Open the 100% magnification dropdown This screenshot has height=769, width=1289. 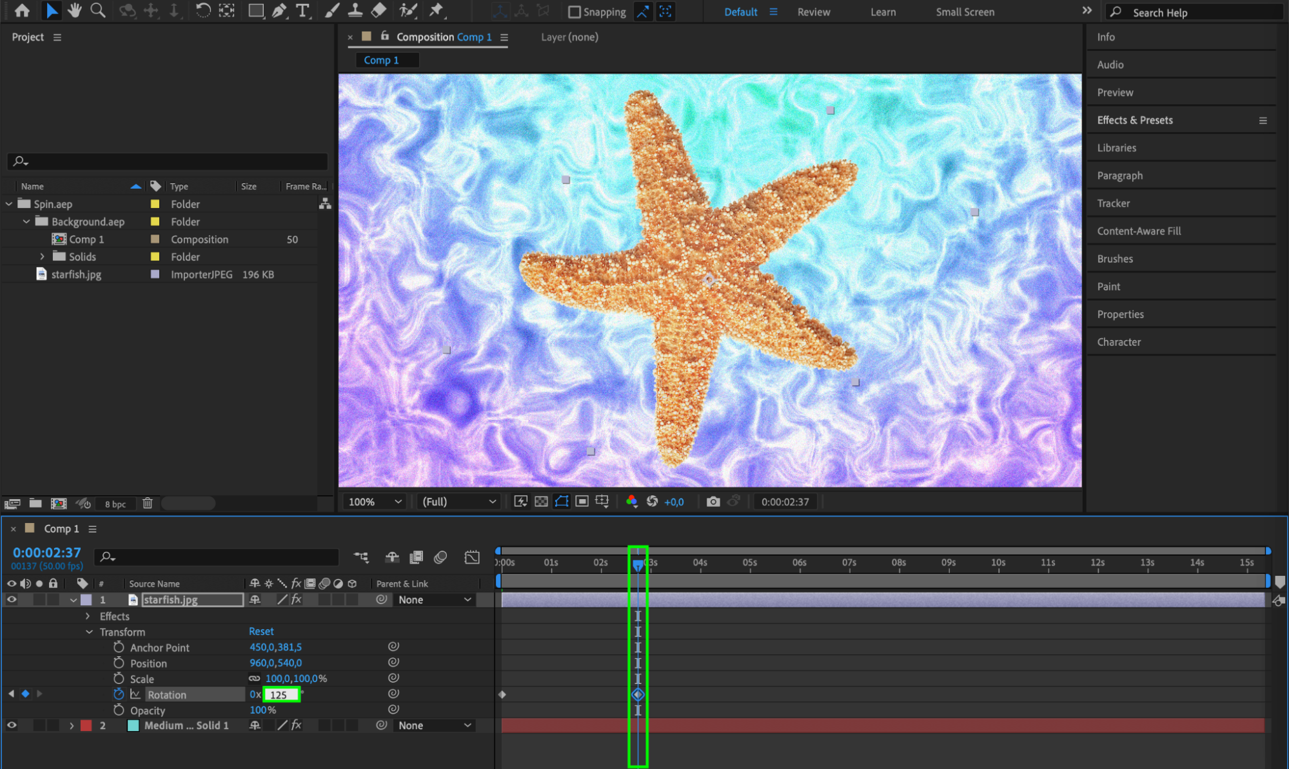click(375, 502)
